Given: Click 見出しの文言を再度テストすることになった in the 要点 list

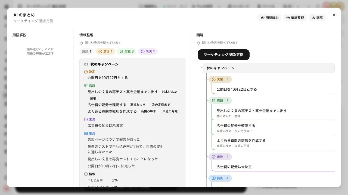Looking at the screenshot, I should pyautogui.click(x=123, y=159).
